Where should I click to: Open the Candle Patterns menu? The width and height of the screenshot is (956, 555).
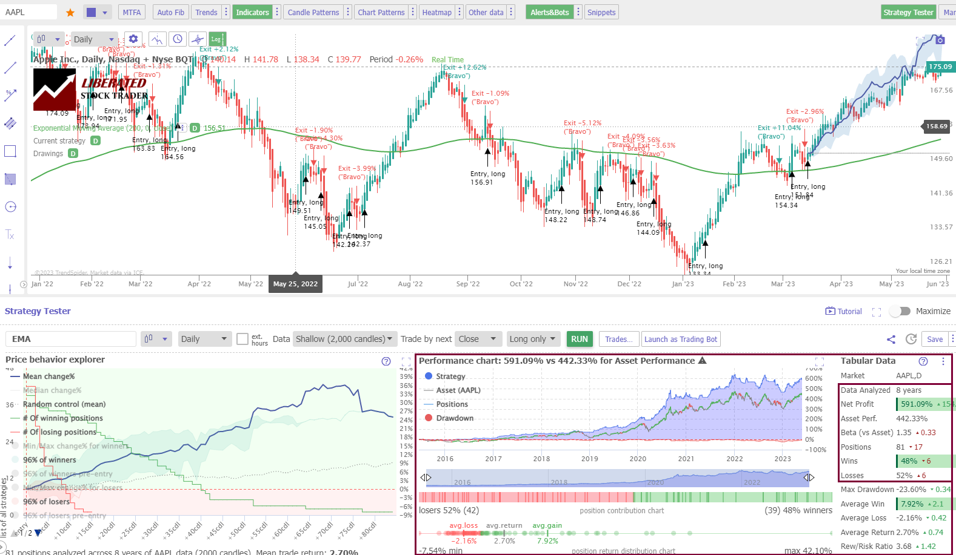[313, 12]
